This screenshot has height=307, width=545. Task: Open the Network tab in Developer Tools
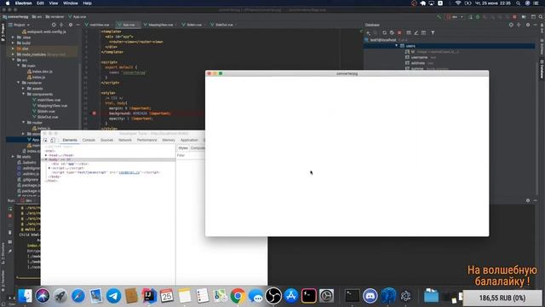125,140
